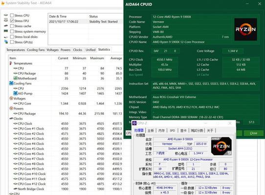The image size is (265, 195).
Task: Minimize the AIDA64 CPUID window
Action: coord(247,4)
